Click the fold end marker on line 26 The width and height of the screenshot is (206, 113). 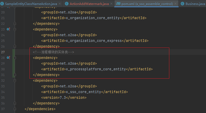pos(15,46)
